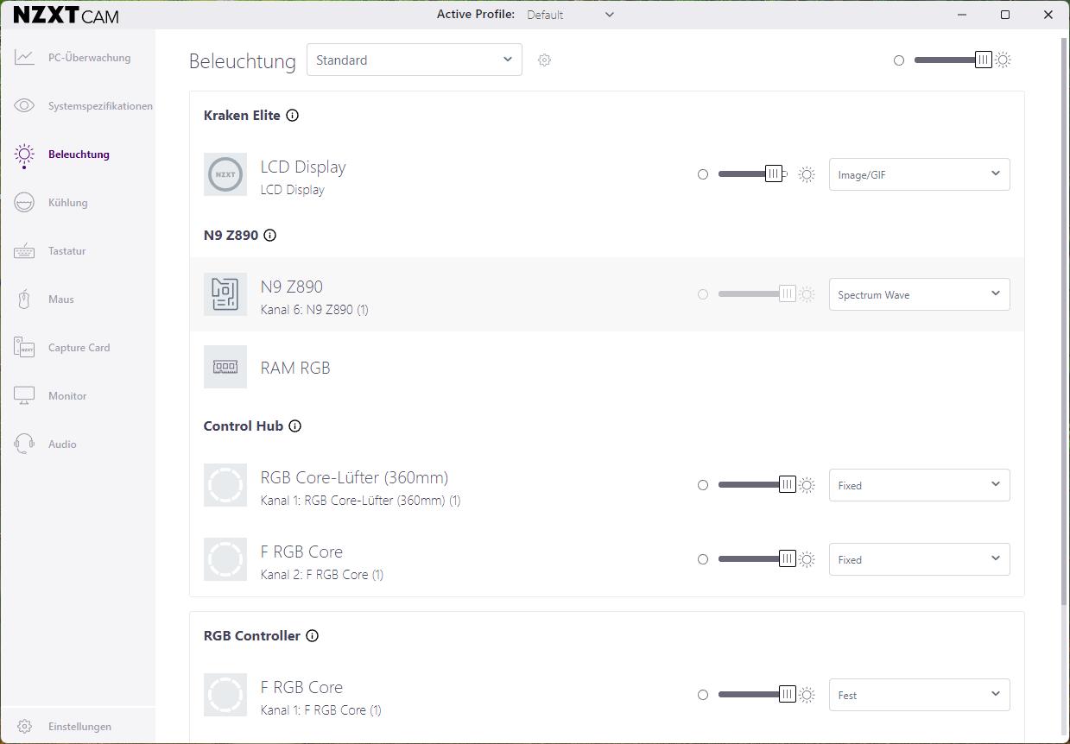Screen dimensions: 1070x744
Task: Open the Standard lighting profile dropdown
Action: click(x=415, y=60)
